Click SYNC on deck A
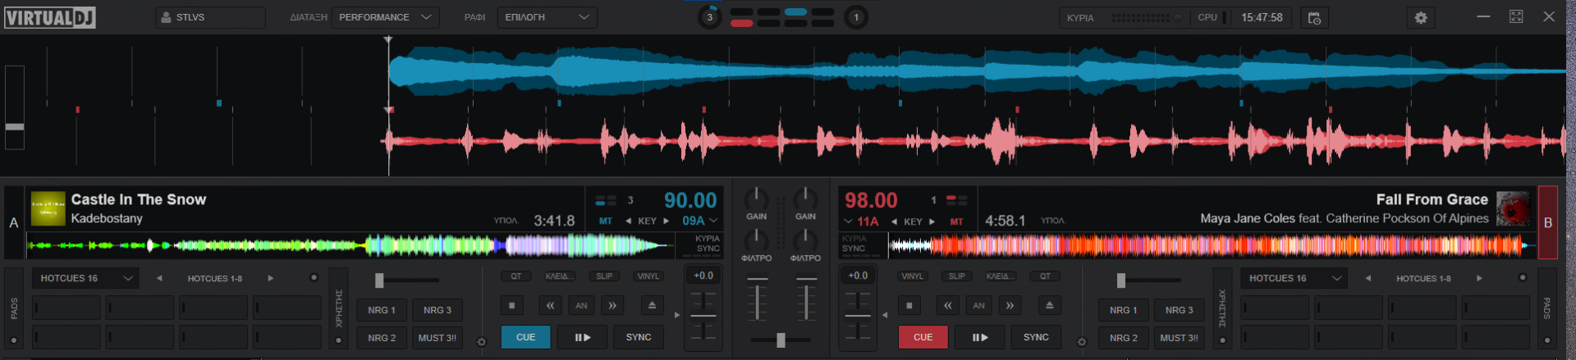1576x360 pixels. click(x=639, y=337)
